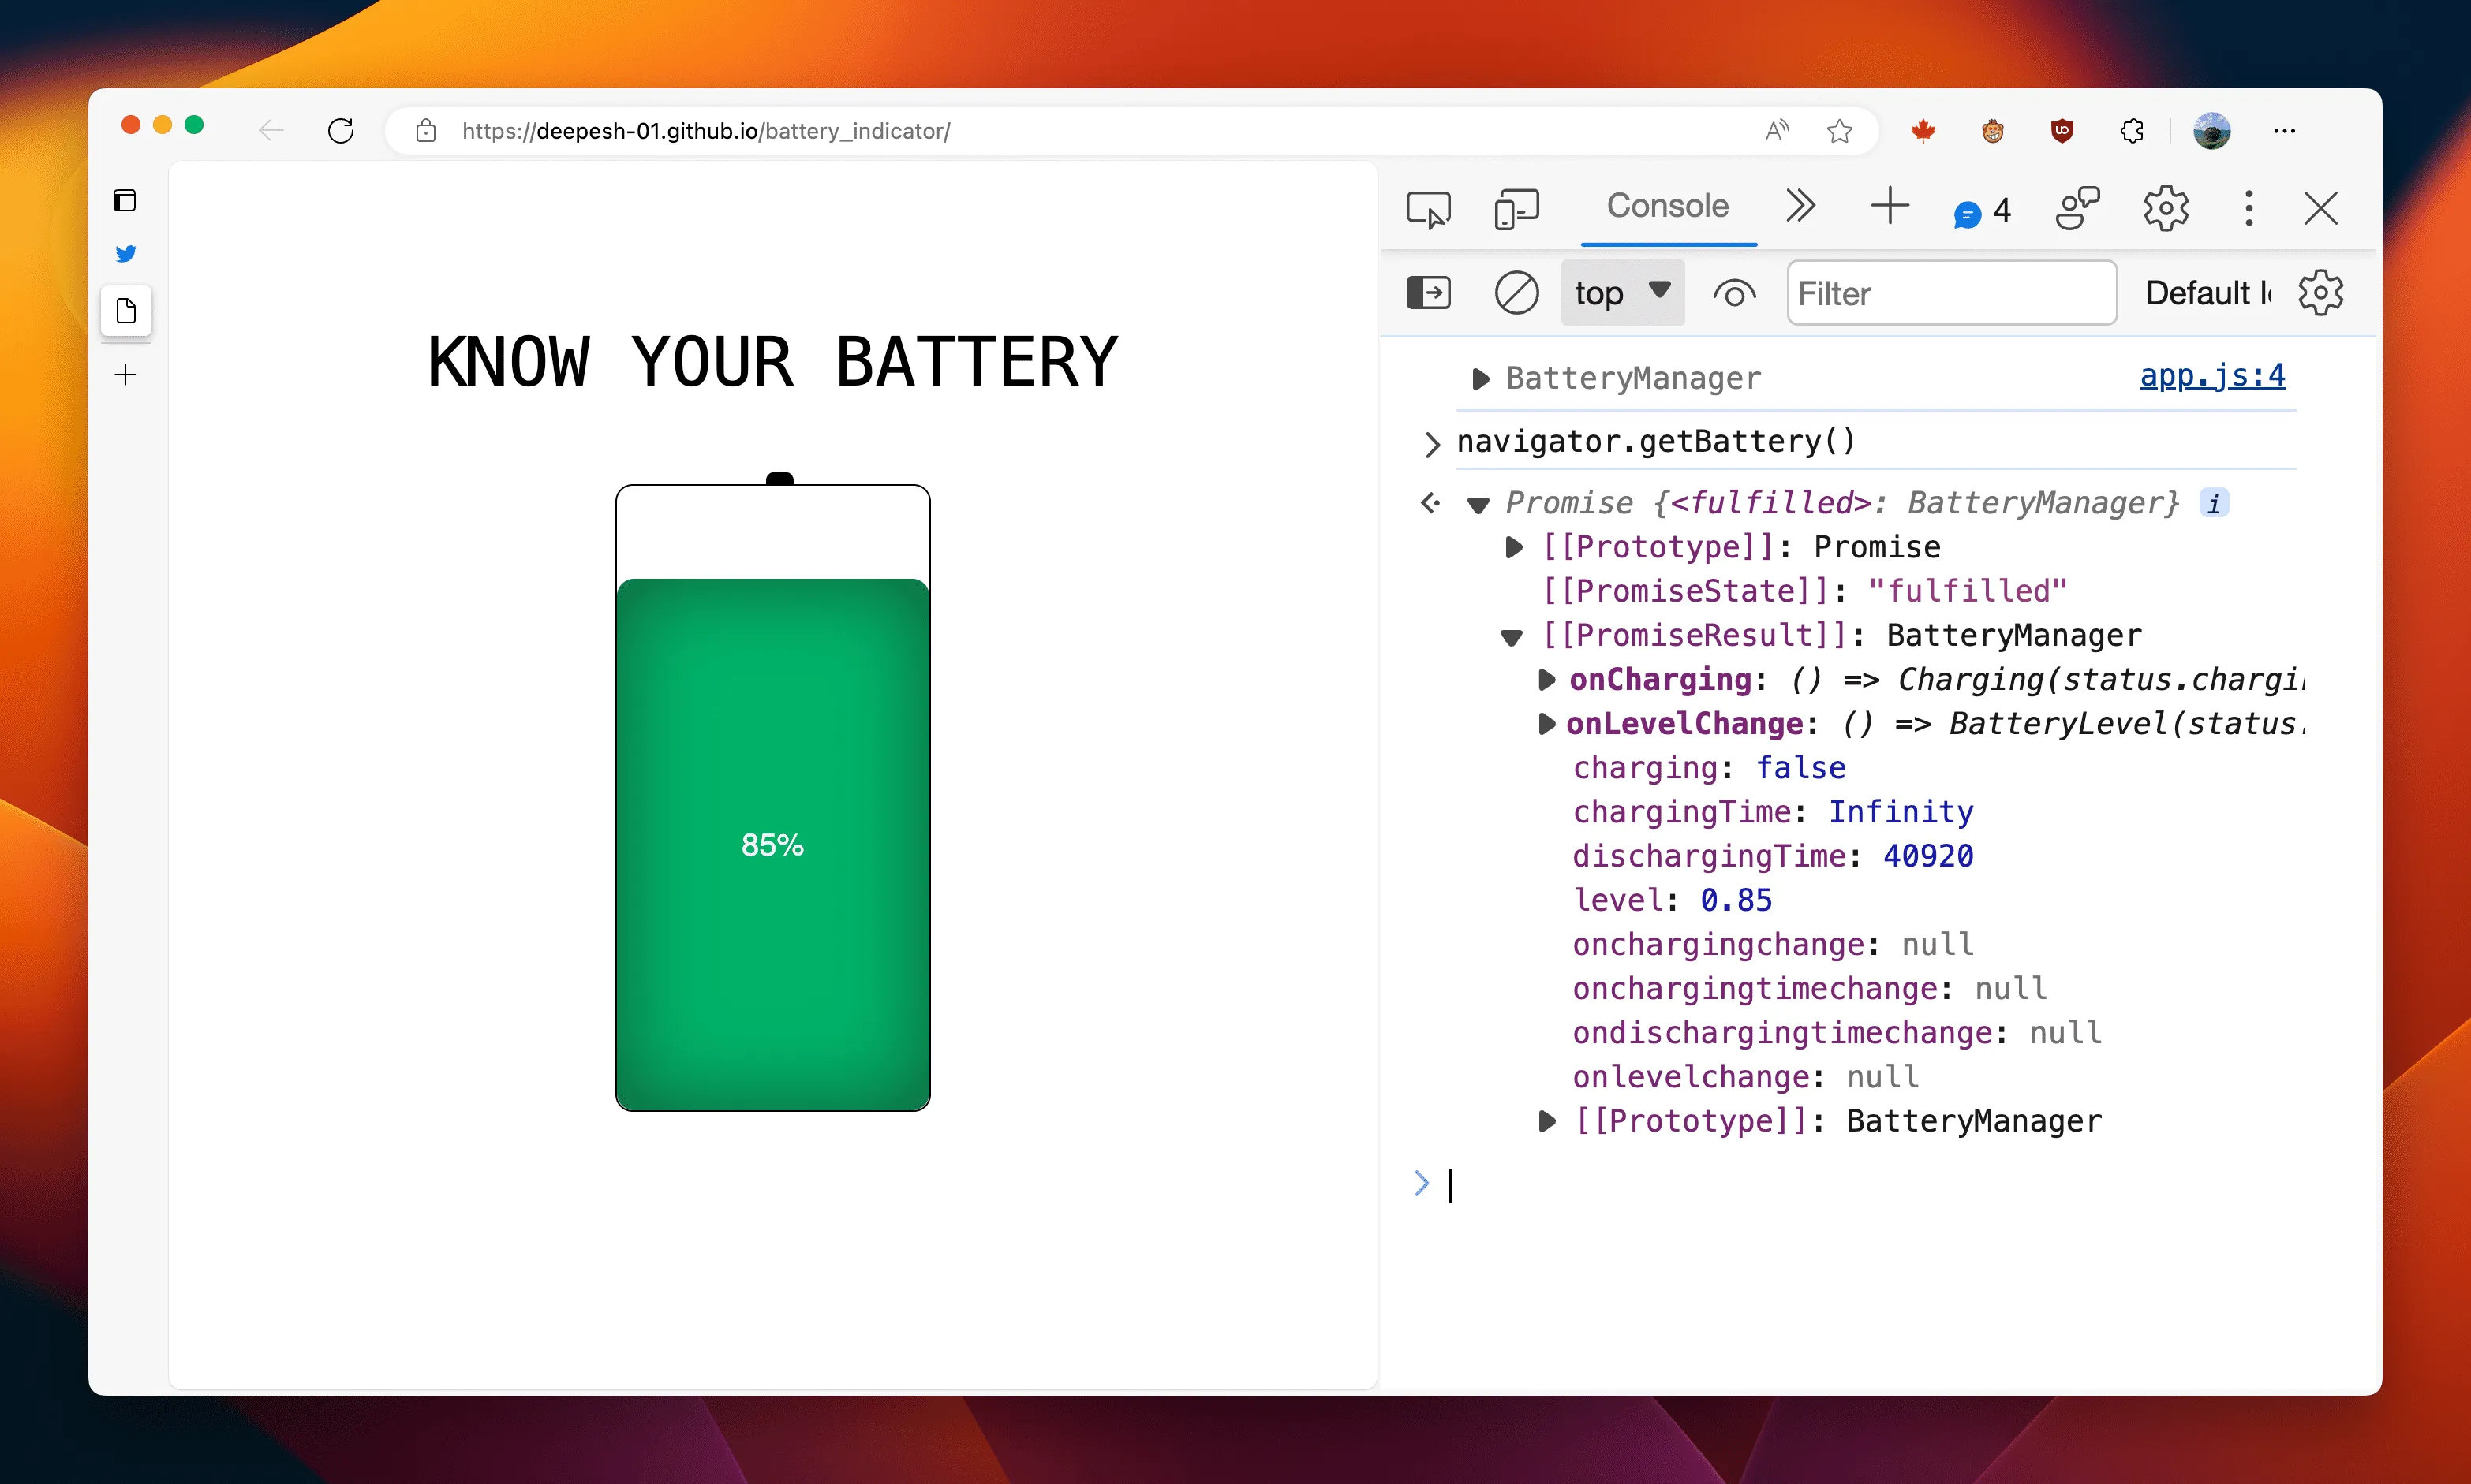2471x1484 pixels.
Task: Toggle the console sidebar panel icon
Action: [x=1427, y=294]
